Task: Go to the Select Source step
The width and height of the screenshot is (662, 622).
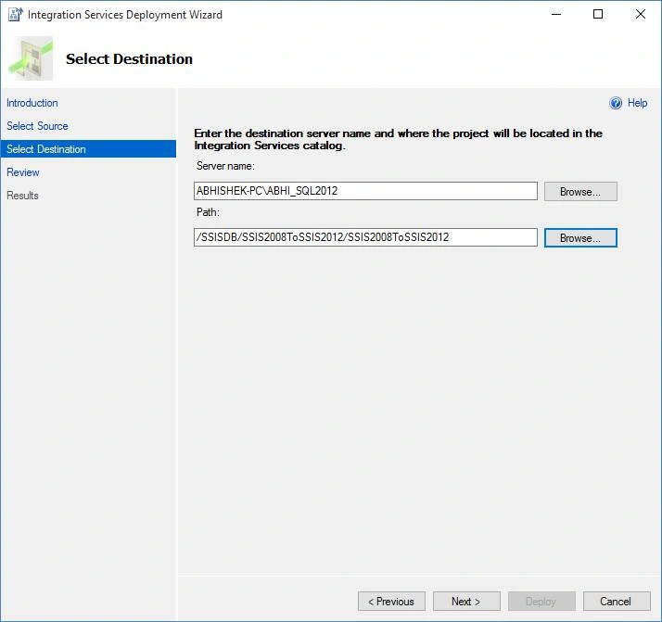Action: coord(37,126)
